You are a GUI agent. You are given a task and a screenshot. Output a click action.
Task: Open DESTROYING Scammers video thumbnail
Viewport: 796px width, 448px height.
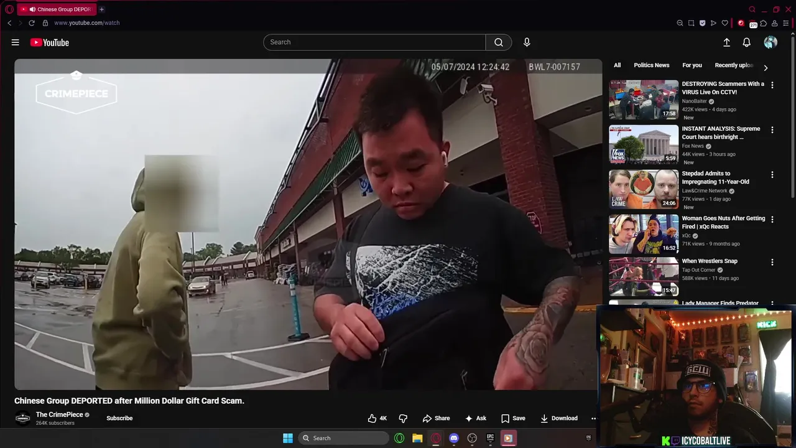(644, 100)
